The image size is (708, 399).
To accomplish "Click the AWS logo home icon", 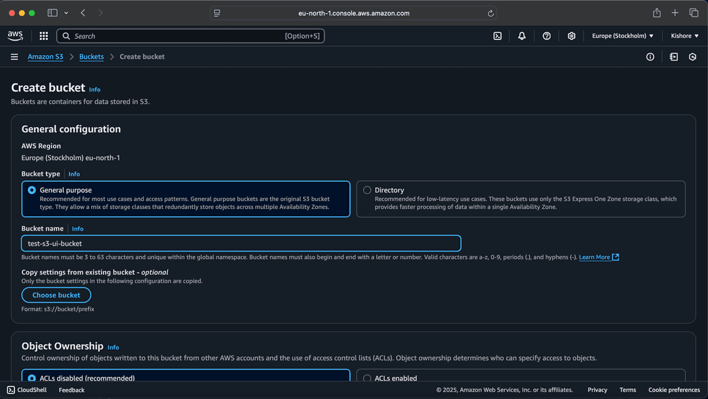I will tap(15, 35).
